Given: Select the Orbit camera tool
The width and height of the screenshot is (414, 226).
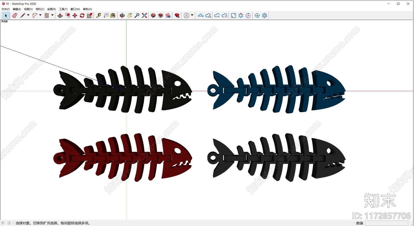Looking at the screenshot, I should click(122, 15).
